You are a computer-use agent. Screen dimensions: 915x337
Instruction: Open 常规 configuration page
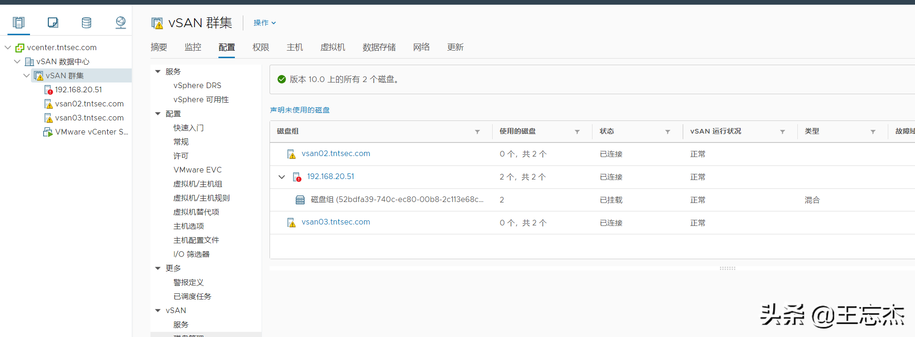(181, 142)
